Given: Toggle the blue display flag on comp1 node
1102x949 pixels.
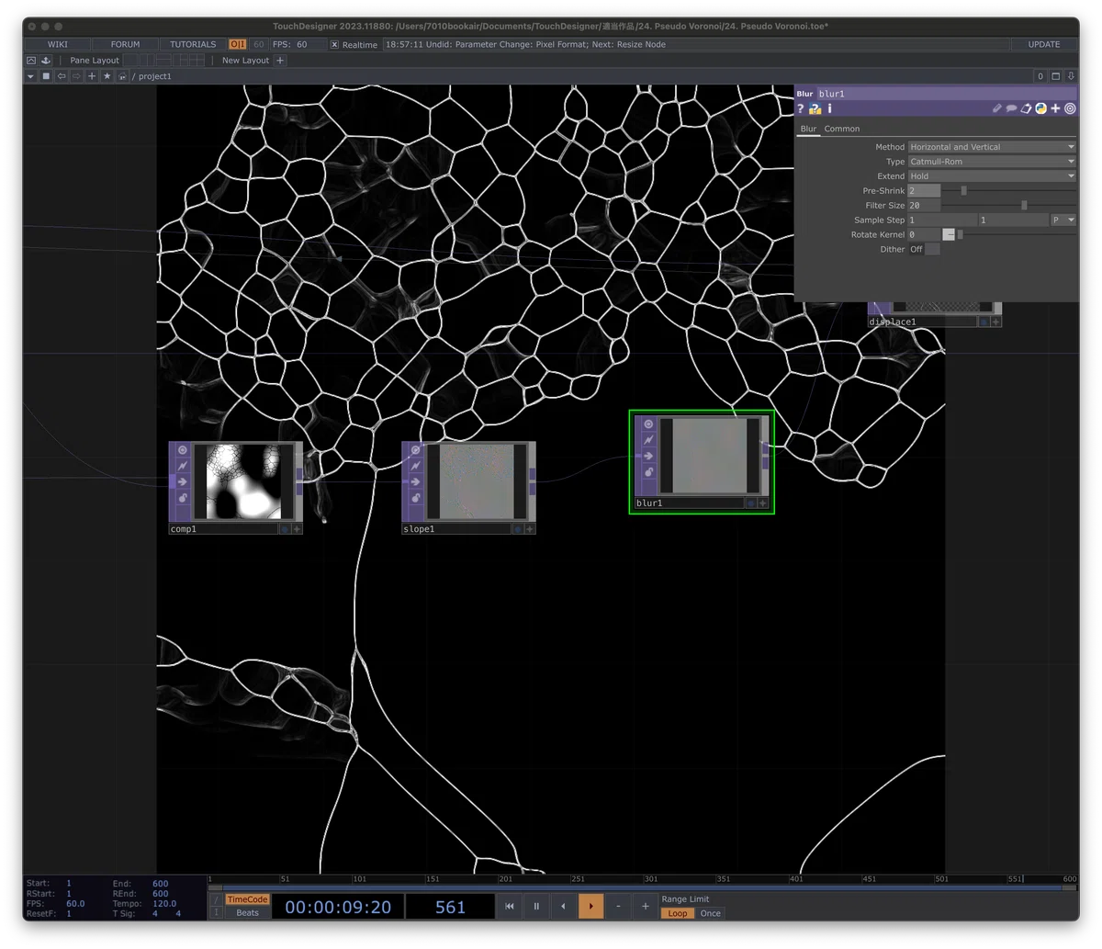Looking at the screenshot, I should tap(285, 529).
